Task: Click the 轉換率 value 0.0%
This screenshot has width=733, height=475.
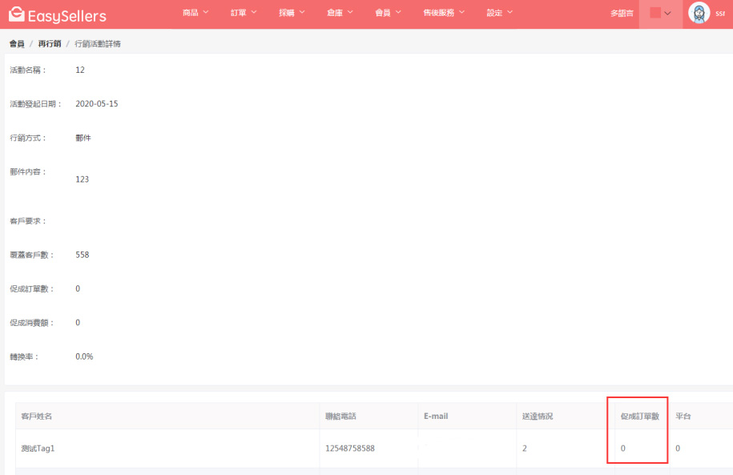Action: pyautogui.click(x=84, y=356)
